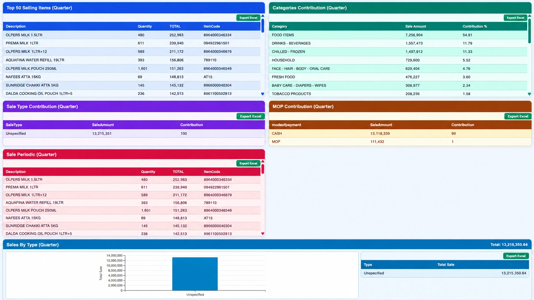Click scroll-up arrow in Top 50 Selling Items table
Image resolution: width=534 pixels, height=300 pixels.
[263, 16]
